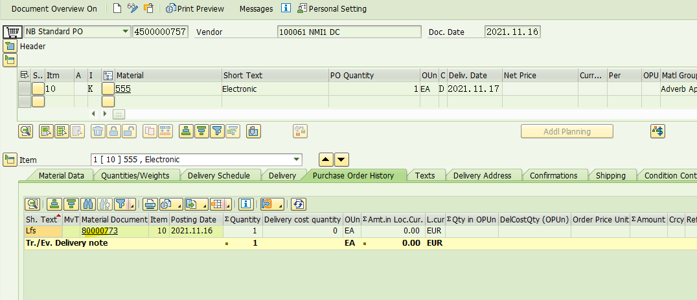Image resolution: width=697 pixels, height=300 pixels.
Task: Click Sort Ascending in PO history toolbar
Action: (54, 204)
